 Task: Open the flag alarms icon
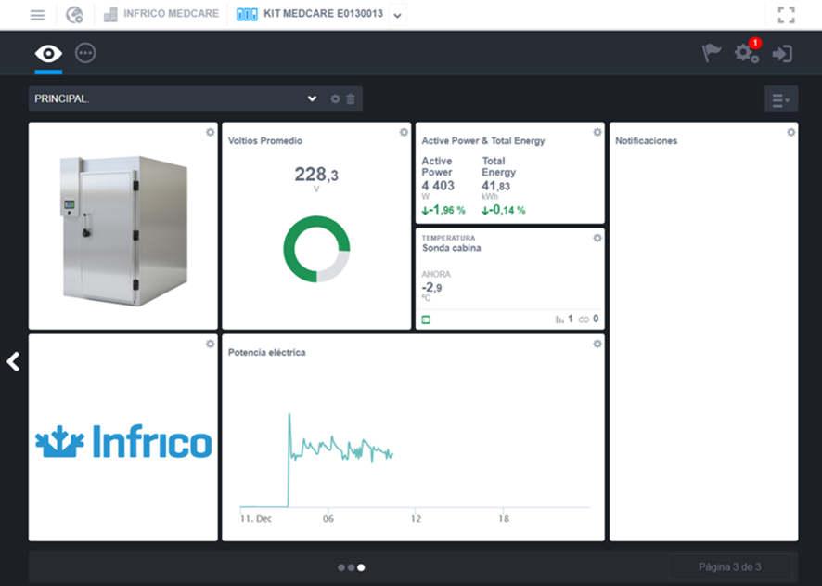pyautogui.click(x=712, y=53)
